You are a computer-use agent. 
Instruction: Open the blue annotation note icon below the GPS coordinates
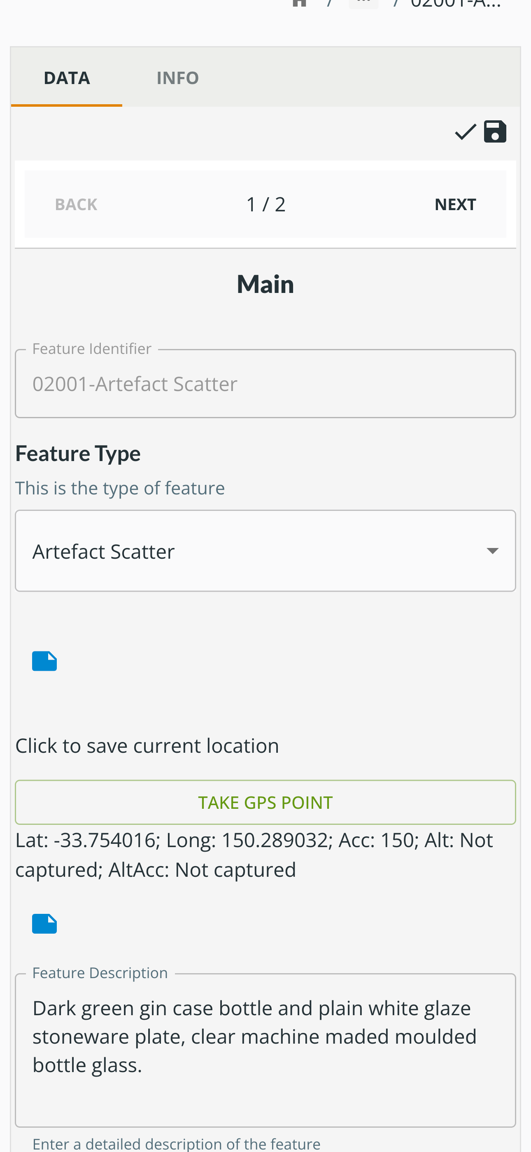click(44, 924)
